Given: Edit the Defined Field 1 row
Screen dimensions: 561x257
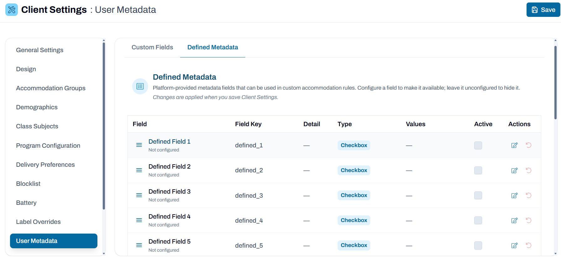Looking at the screenshot, I should (514, 145).
